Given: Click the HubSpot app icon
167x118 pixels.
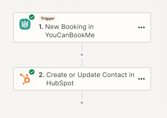Looking at the screenshot, I should coord(25,79).
